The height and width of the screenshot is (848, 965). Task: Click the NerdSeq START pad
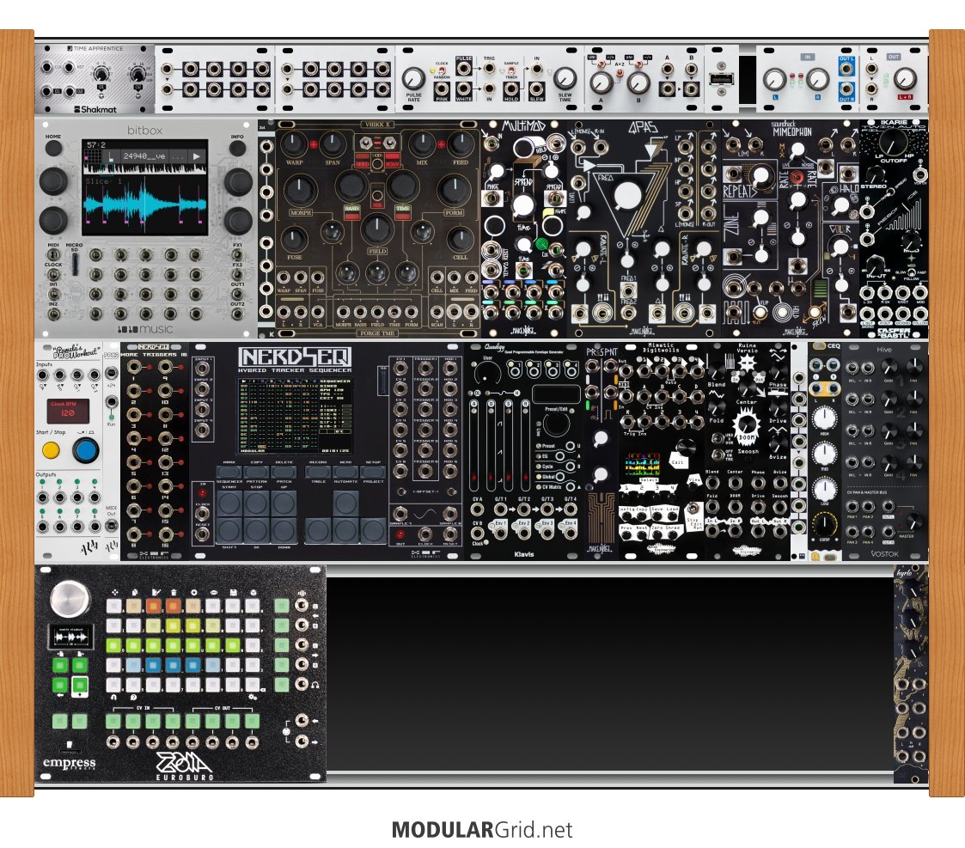click(229, 503)
